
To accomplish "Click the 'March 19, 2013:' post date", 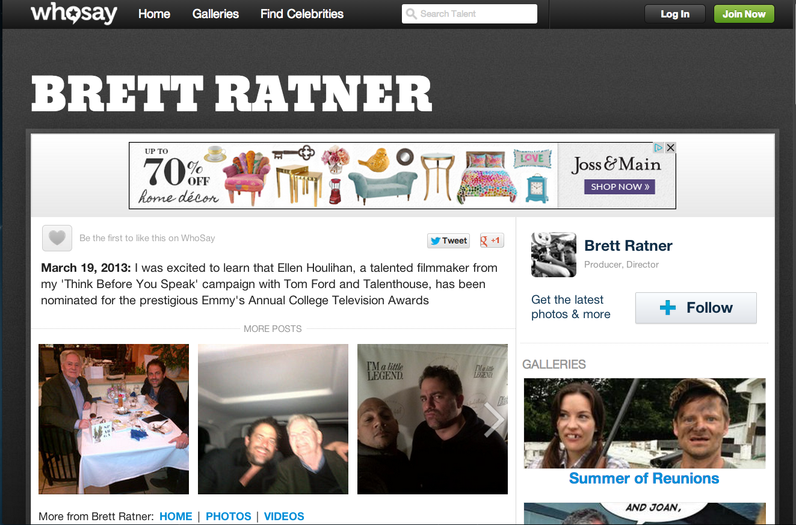I will pos(86,268).
